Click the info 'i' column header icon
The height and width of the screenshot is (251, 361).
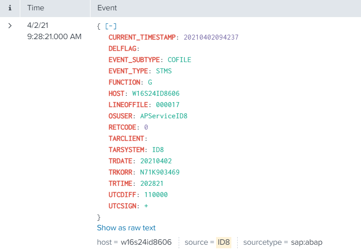tap(9, 8)
